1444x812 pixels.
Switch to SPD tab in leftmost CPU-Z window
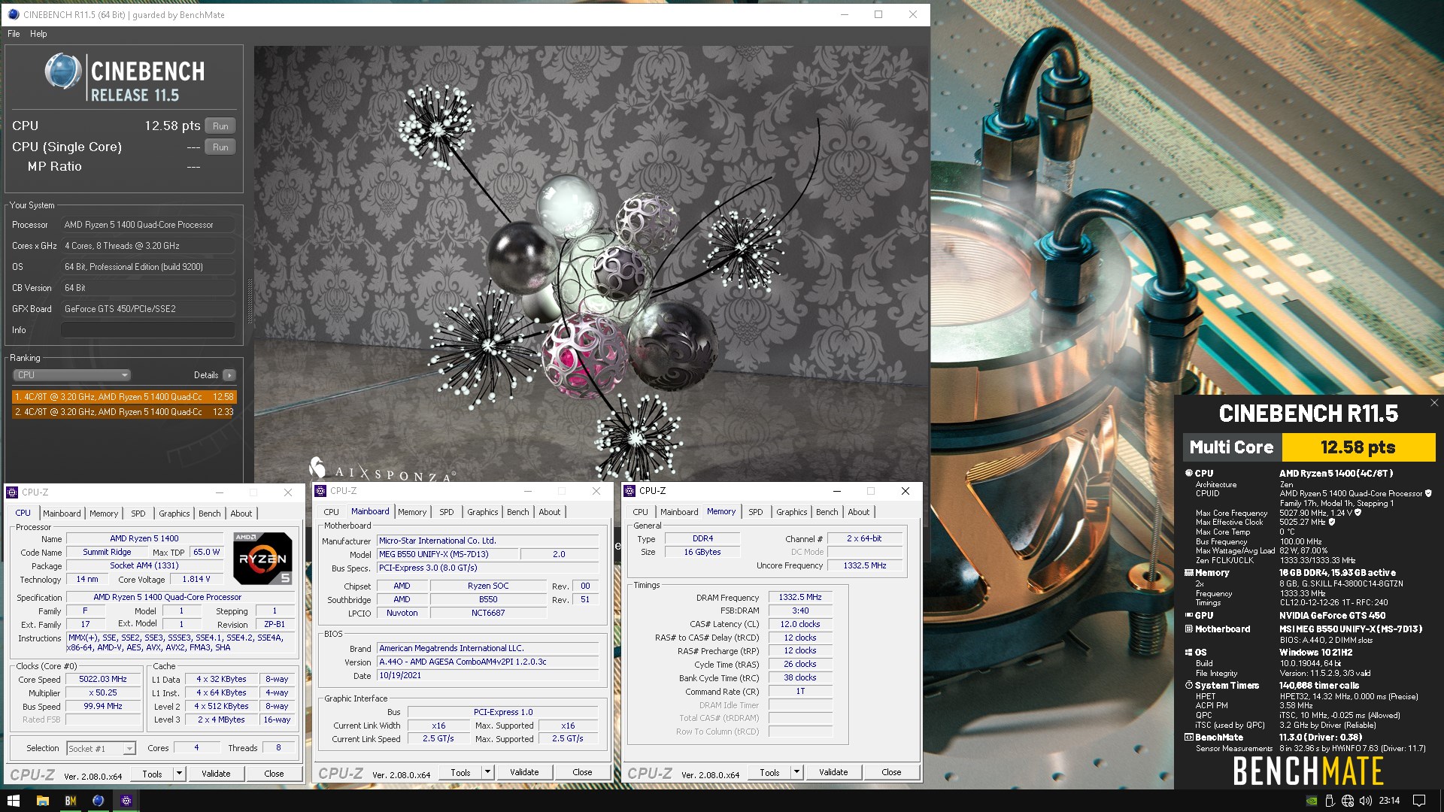pos(138,514)
